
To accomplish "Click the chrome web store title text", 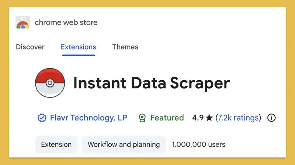I will coord(66,22).
